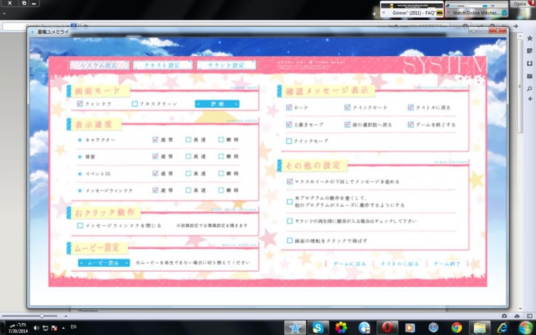Click the ゲームに戻る link
The width and height of the screenshot is (536, 335).
[x=349, y=264]
